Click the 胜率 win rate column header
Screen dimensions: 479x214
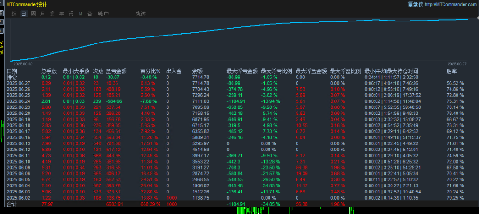point(452,71)
